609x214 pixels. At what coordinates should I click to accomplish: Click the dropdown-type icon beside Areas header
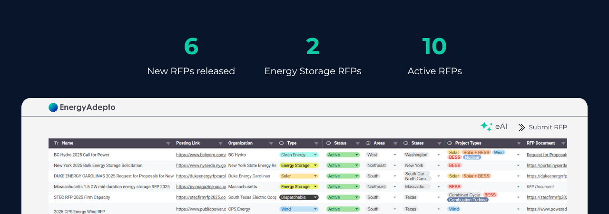pos(368,143)
